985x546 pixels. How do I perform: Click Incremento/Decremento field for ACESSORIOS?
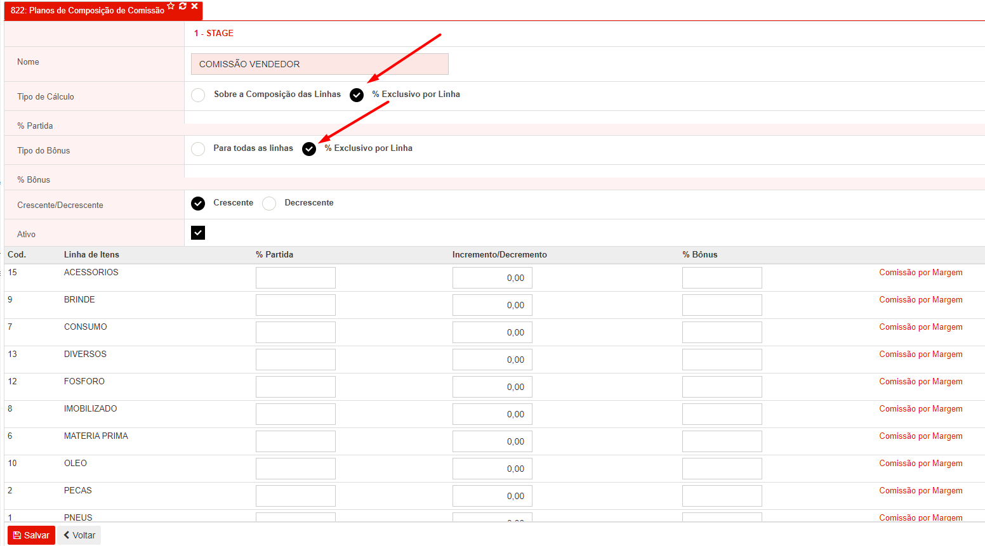(492, 278)
